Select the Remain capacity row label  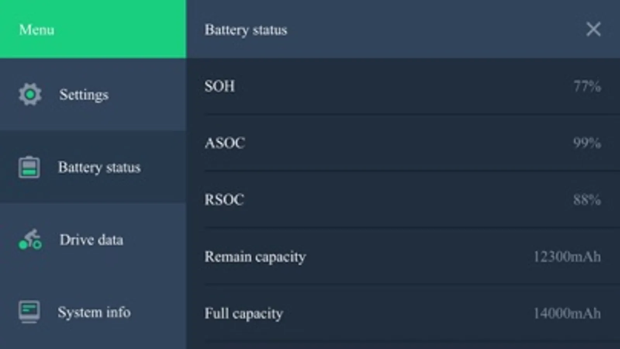click(255, 256)
